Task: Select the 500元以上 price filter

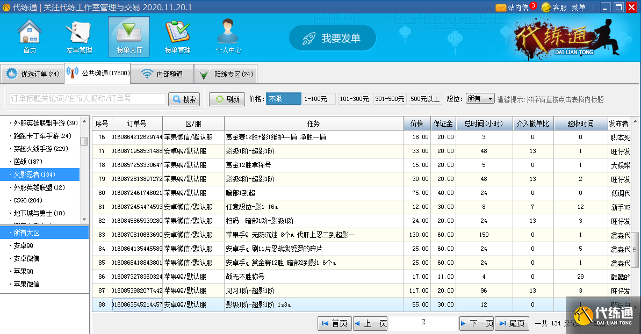Action: pyautogui.click(x=425, y=99)
